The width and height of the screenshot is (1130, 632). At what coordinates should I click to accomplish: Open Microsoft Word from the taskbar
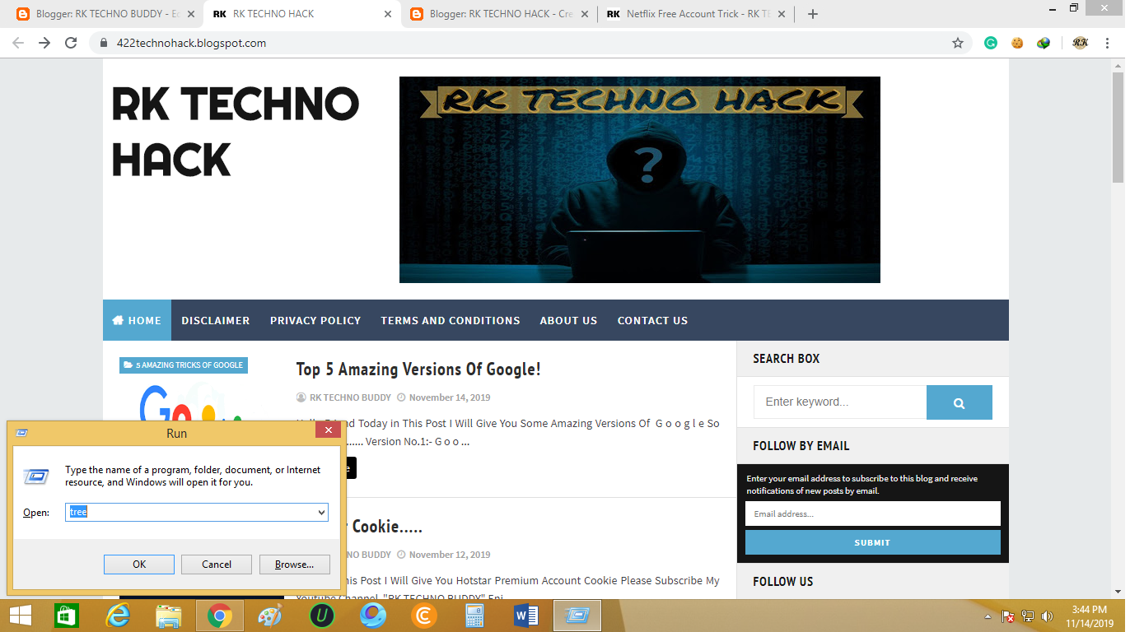[x=525, y=616]
